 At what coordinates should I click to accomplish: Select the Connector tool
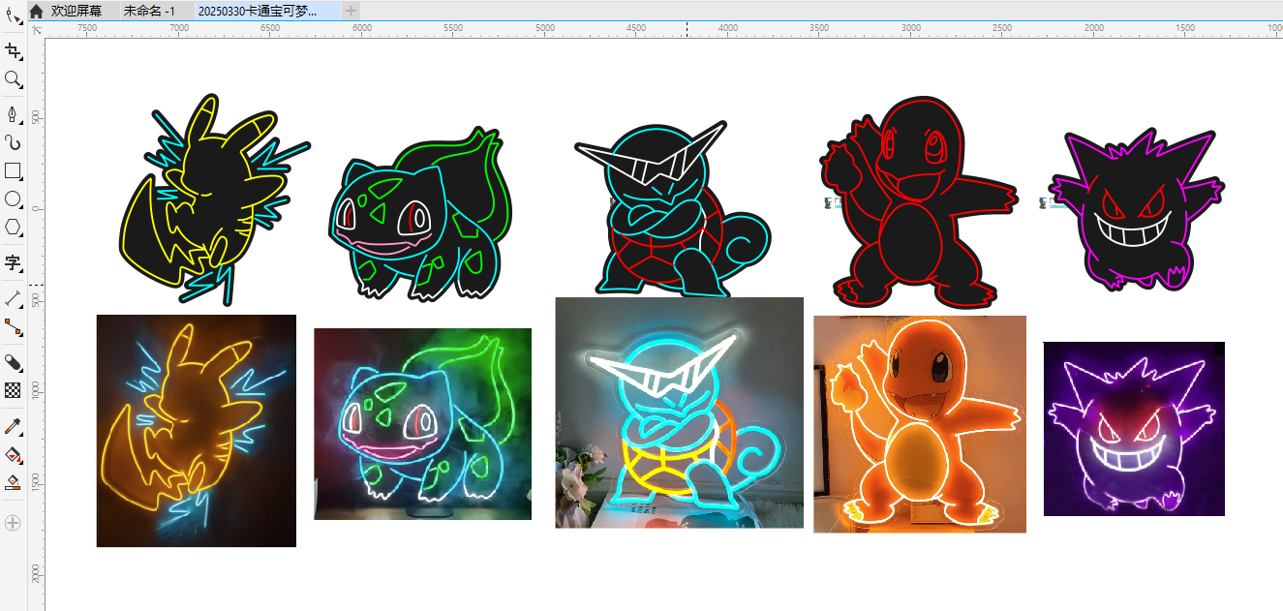[13, 326]
